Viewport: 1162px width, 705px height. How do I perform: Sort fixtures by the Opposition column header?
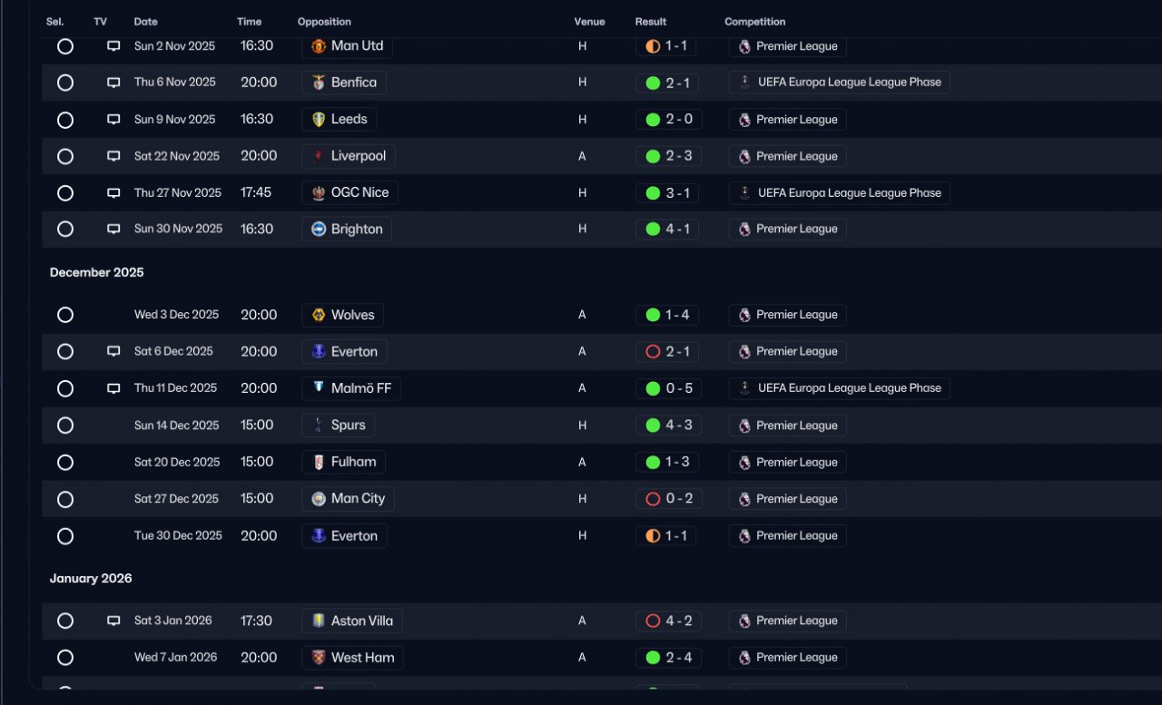coord(324,22)
